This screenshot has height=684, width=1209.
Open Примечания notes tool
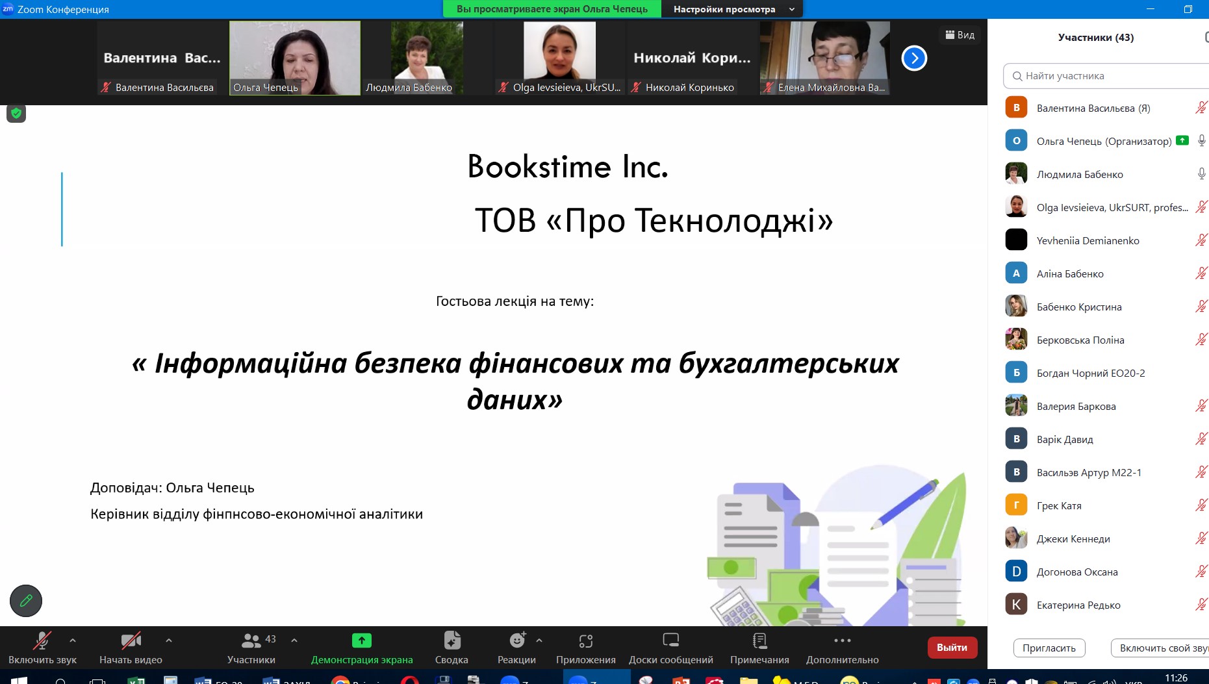coord(759,648)
